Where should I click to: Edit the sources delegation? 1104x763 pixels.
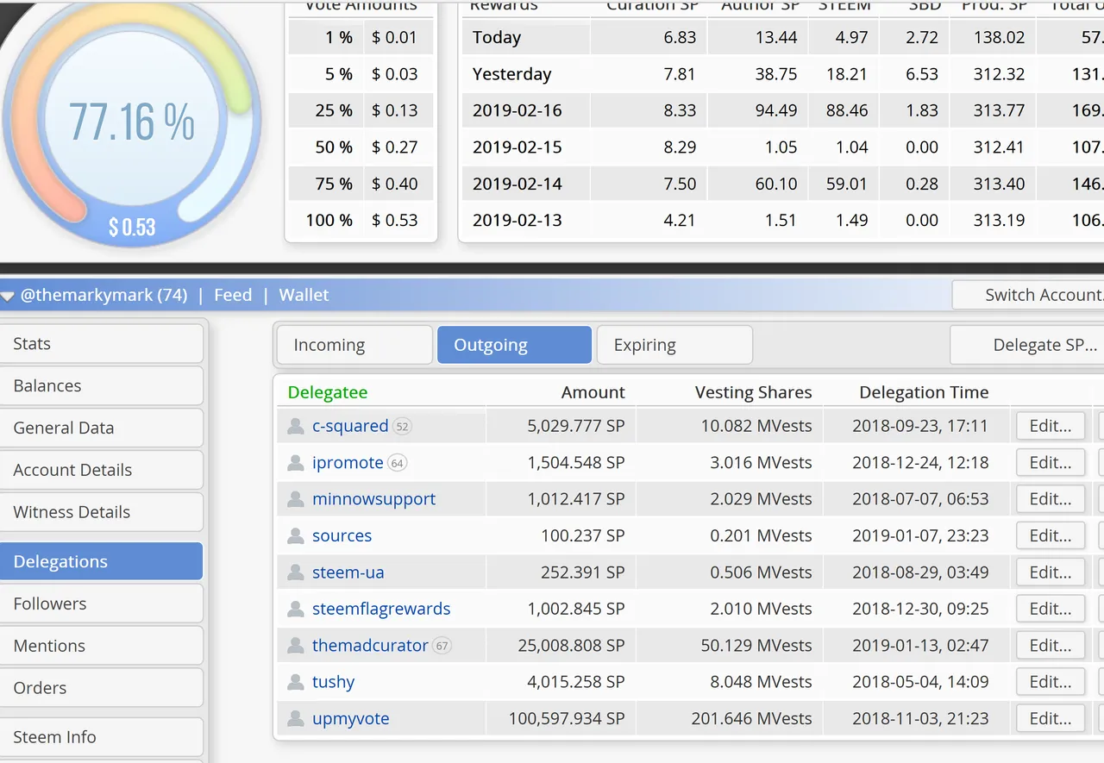coord(1051,536)
